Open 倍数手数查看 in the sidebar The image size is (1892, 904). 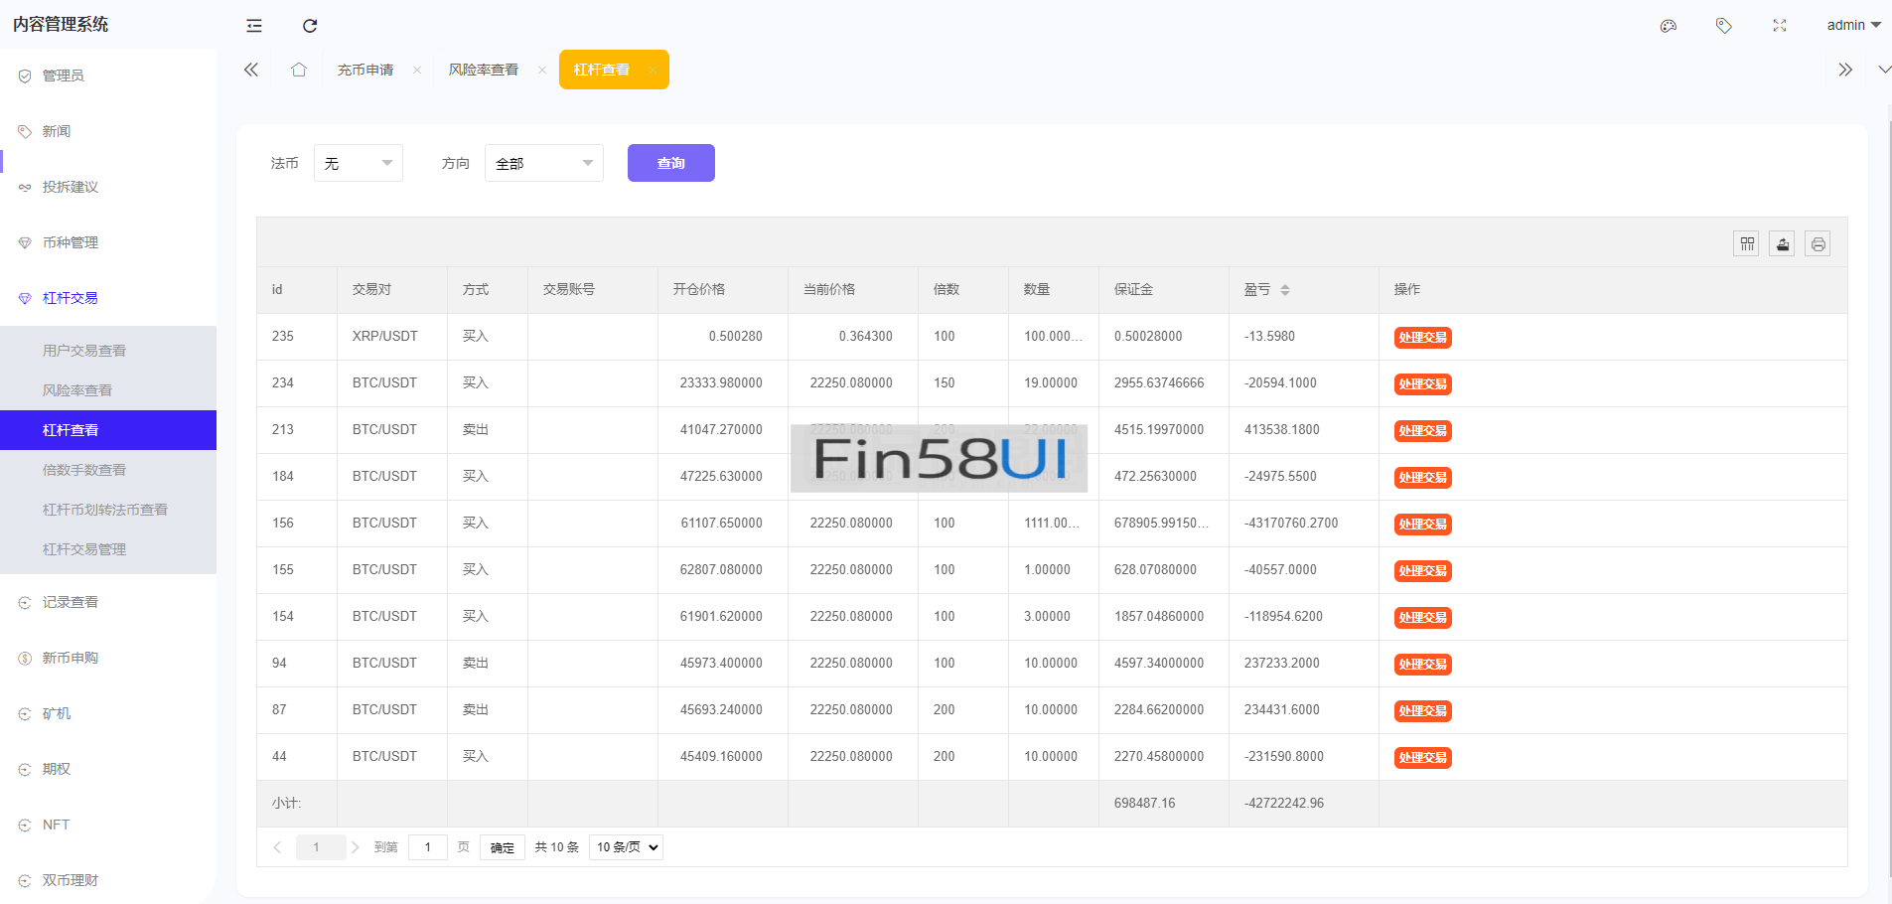click(84, 470)
